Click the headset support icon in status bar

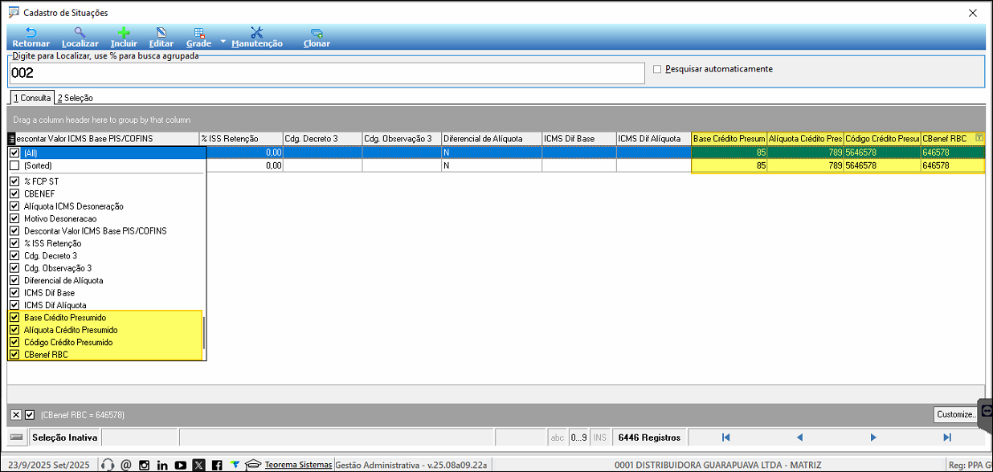108,465
